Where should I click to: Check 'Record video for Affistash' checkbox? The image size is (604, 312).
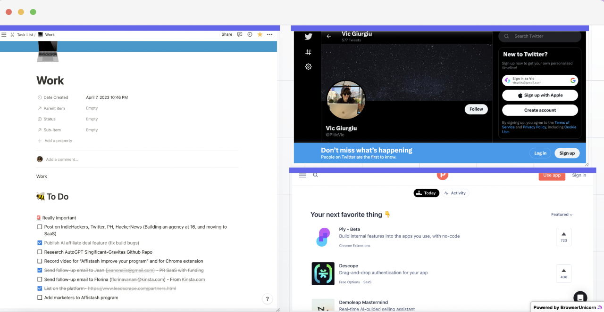(40, 261)
